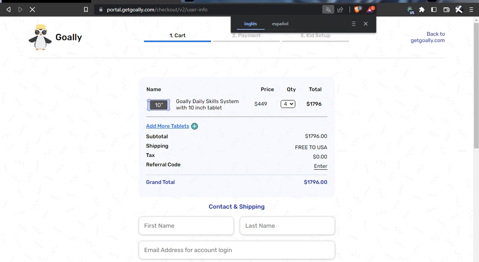Toggle the browser sidebar panel icon
This screenshot has height=262, width=479.
(x=434, y=10)
